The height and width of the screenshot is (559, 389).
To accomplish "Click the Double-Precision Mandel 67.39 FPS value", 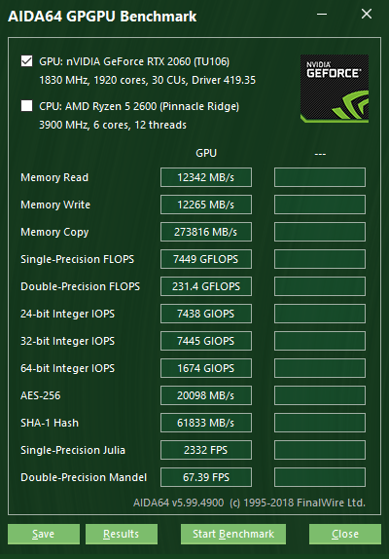I will (206, 477).
